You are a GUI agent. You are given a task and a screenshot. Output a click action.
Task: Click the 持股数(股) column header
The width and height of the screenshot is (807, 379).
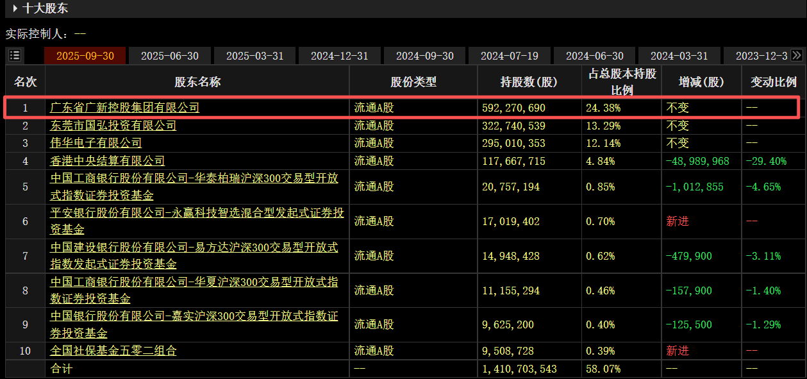[529, 81]
